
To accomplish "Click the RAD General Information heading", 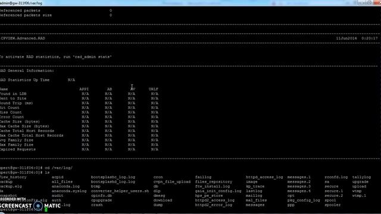I will (27, 71).
